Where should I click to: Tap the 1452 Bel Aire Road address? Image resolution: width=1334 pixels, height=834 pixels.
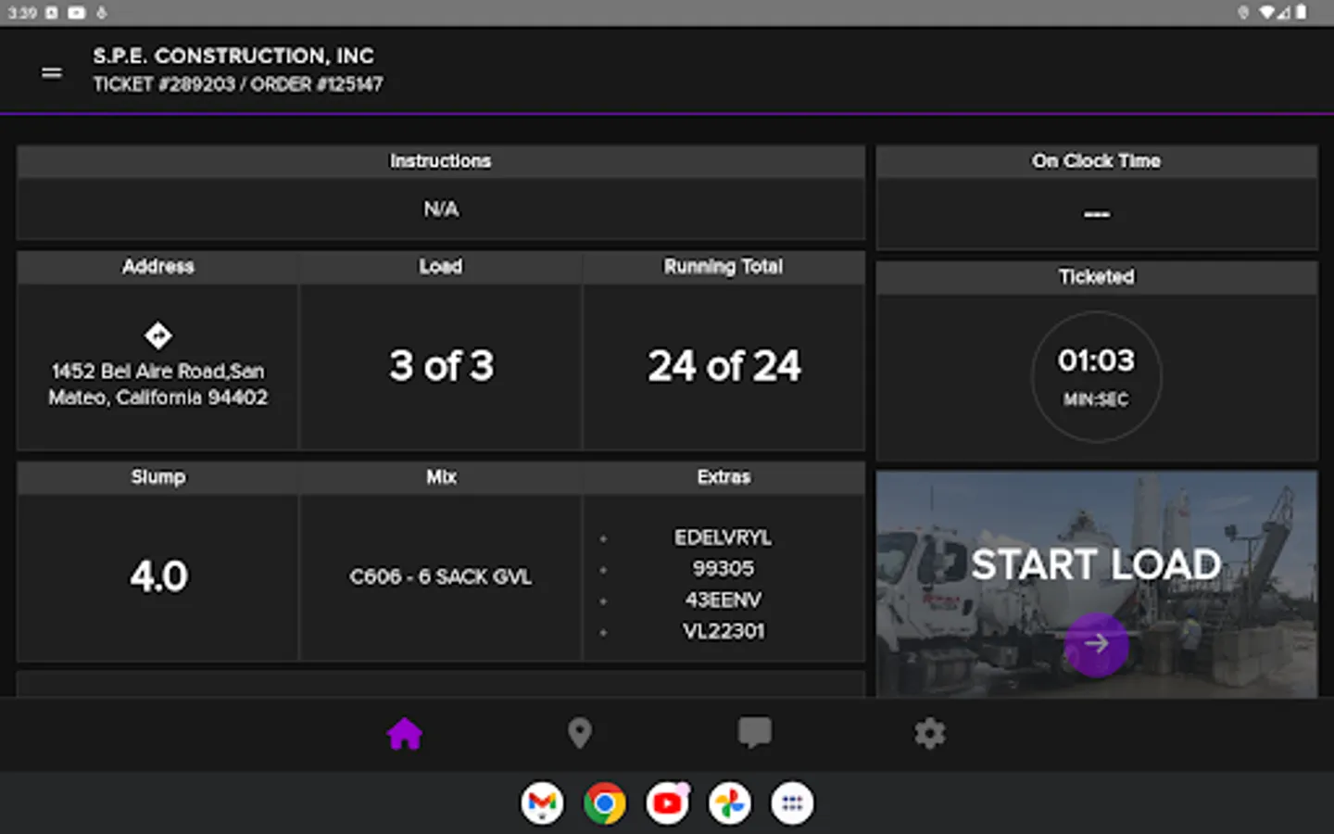pos(158,385)
